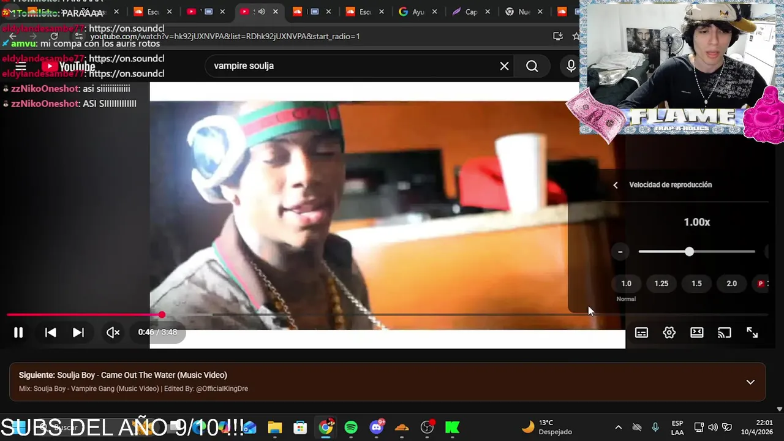
Task: Open site information icon in address bar
Action: point(79,36)
